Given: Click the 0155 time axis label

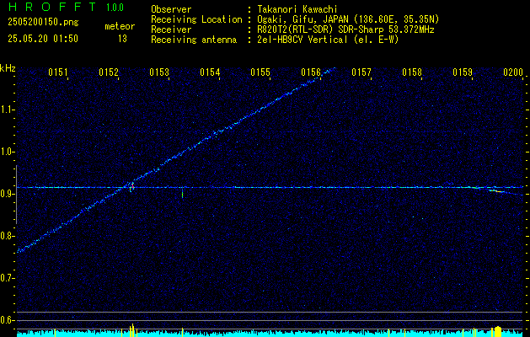Looking at the screenshot, I should (260, 72).
